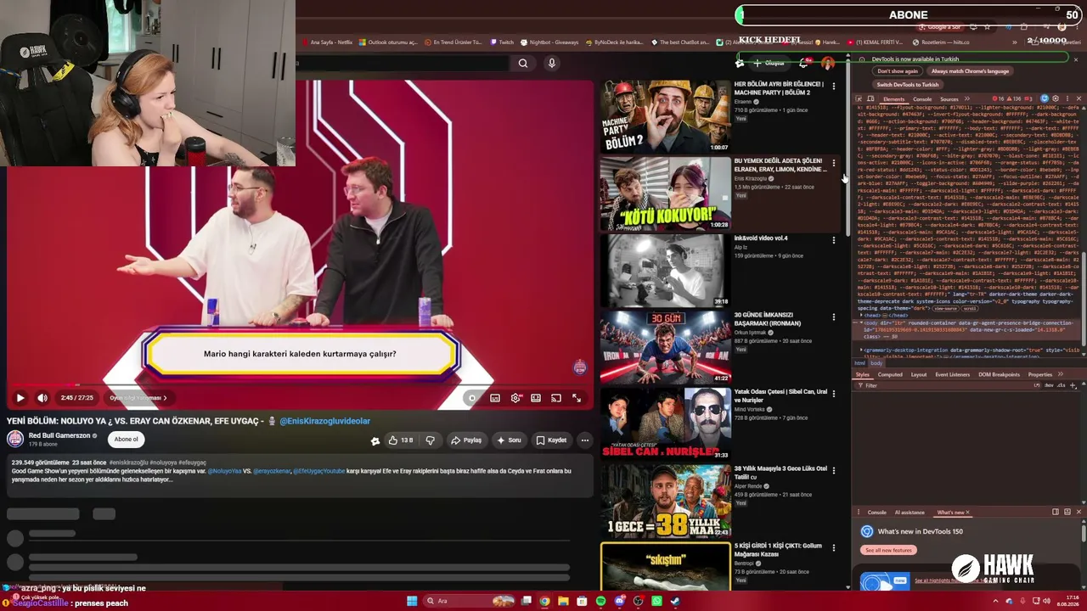Click 'Don't show again' in DevTools banner
1087x611 pixels.
(898, 71)
